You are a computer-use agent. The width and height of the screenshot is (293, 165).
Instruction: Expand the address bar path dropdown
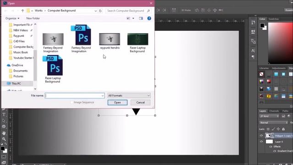[96, 11]
